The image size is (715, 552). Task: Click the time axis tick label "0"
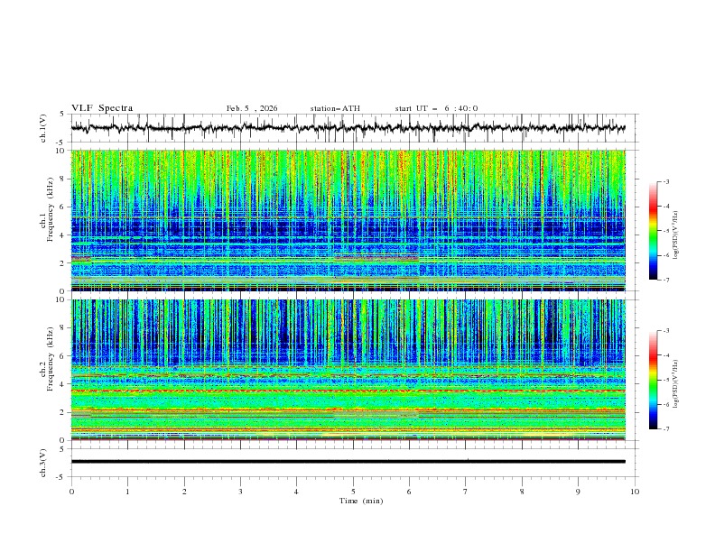[x=71, y=492]
